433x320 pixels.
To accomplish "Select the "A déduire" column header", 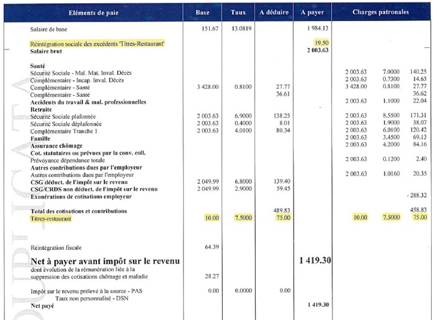I will tap(274, 12).
